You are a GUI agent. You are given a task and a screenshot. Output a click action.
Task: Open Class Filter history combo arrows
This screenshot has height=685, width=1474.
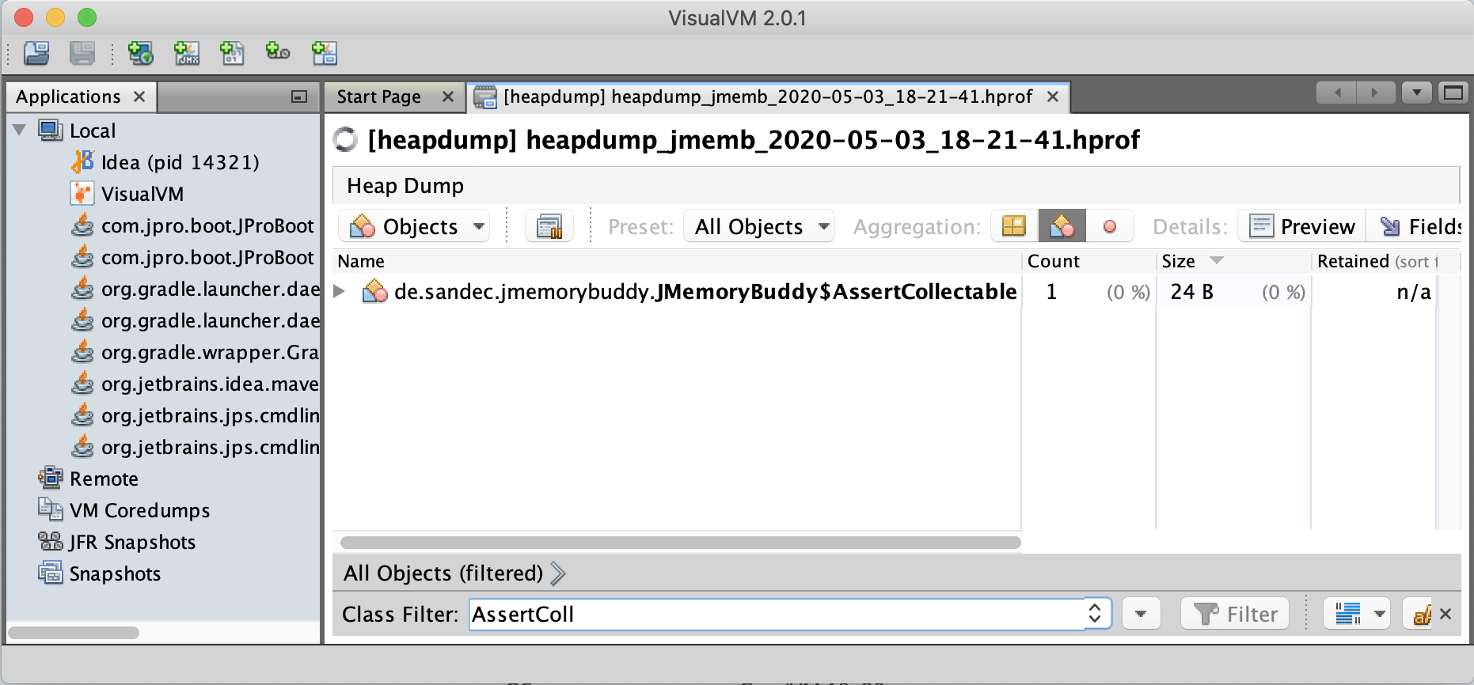1096,614
